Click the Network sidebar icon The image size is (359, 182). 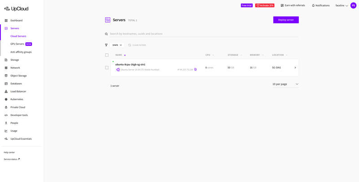click(6, 68)
